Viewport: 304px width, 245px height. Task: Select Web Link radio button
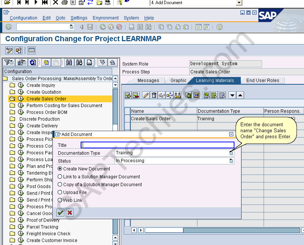tap(60, 200)
